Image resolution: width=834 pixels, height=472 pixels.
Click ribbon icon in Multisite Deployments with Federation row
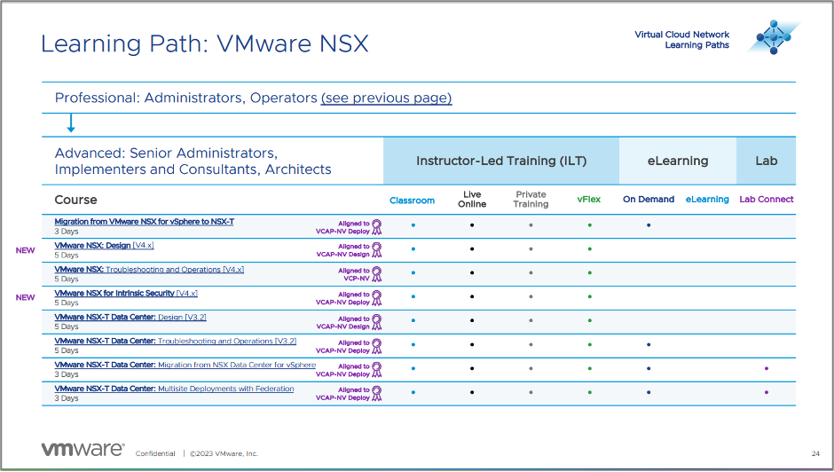tap(376, 393)
